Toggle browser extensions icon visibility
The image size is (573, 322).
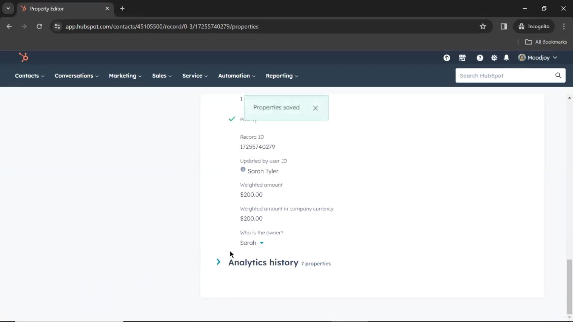pyautogui.click(x=504, y=26)
